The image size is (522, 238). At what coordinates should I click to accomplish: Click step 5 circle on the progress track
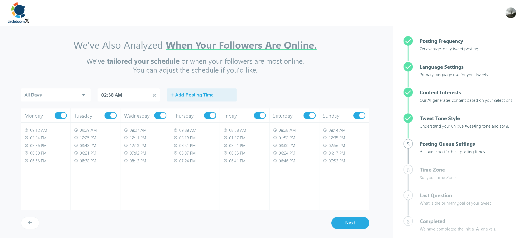[408, 144]
